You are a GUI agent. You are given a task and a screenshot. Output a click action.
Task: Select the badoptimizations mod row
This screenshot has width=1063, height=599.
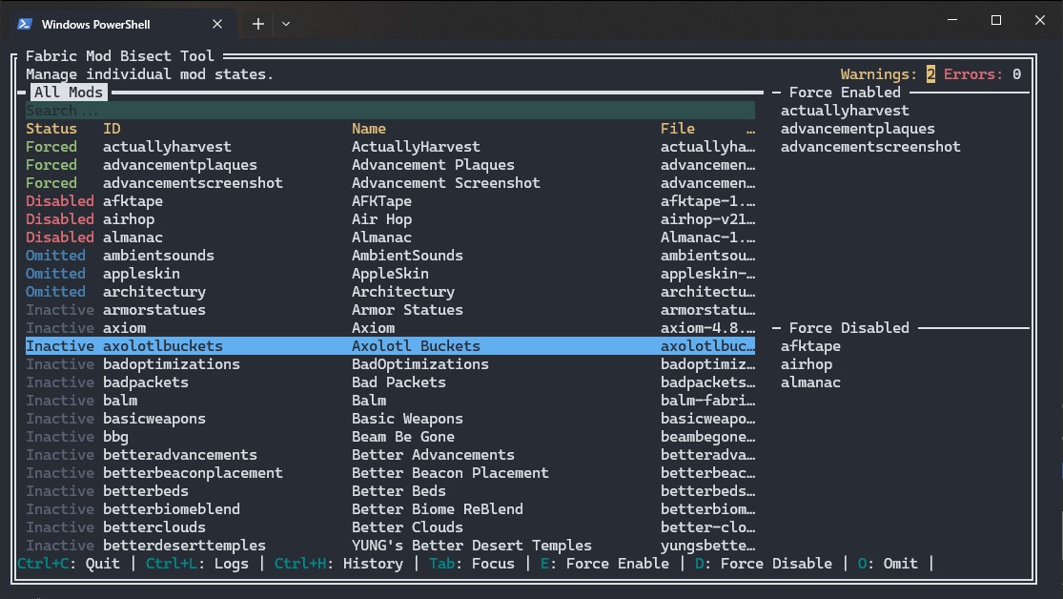tap(390, 364)
